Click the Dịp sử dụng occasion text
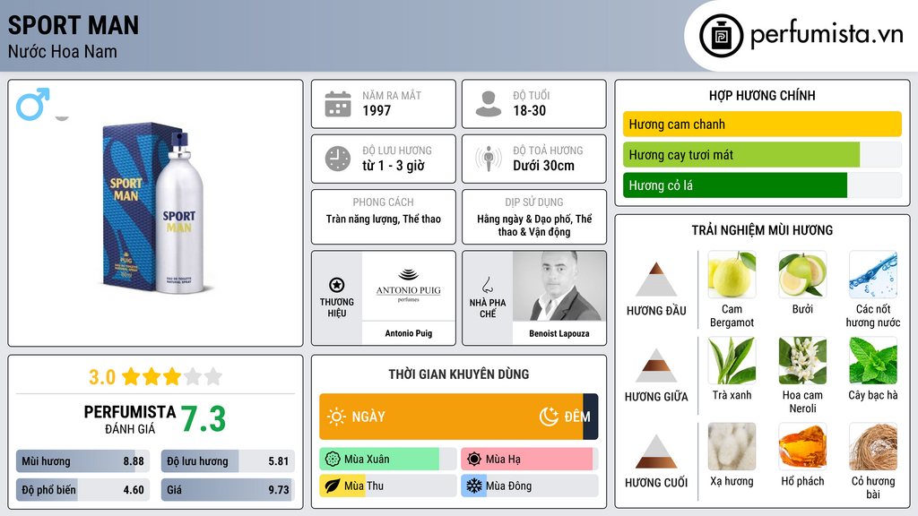The image size is (918, 516). click(x=534, y=225)
